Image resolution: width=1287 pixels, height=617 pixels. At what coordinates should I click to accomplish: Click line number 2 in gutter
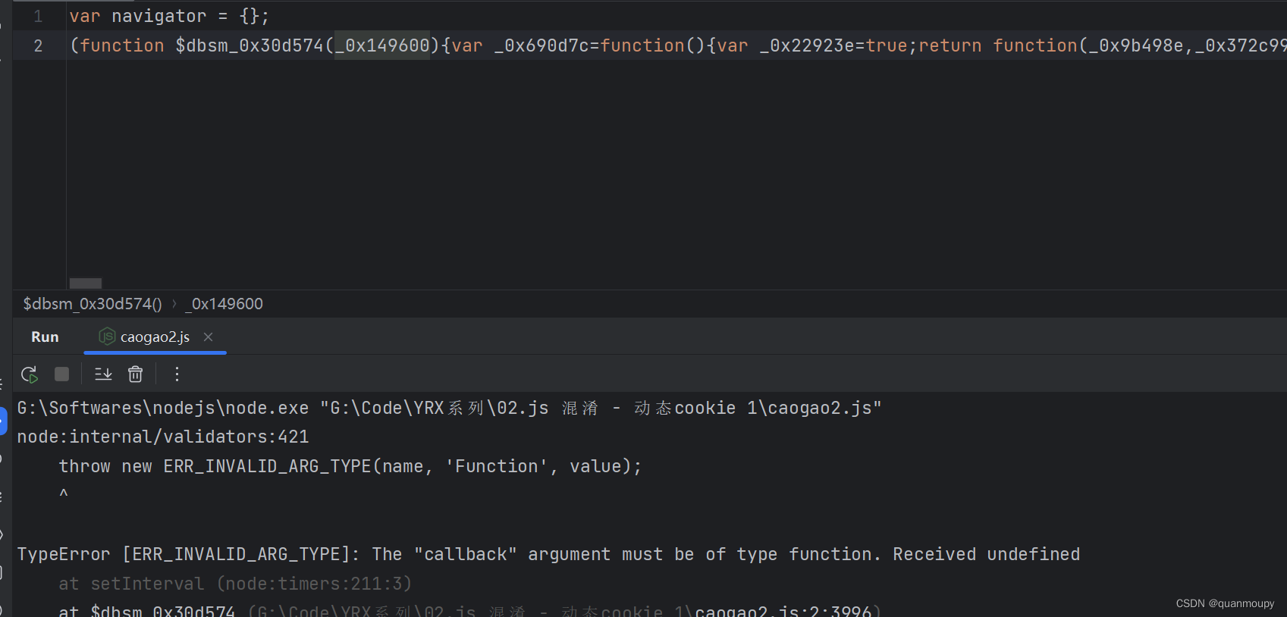[38, 45]
